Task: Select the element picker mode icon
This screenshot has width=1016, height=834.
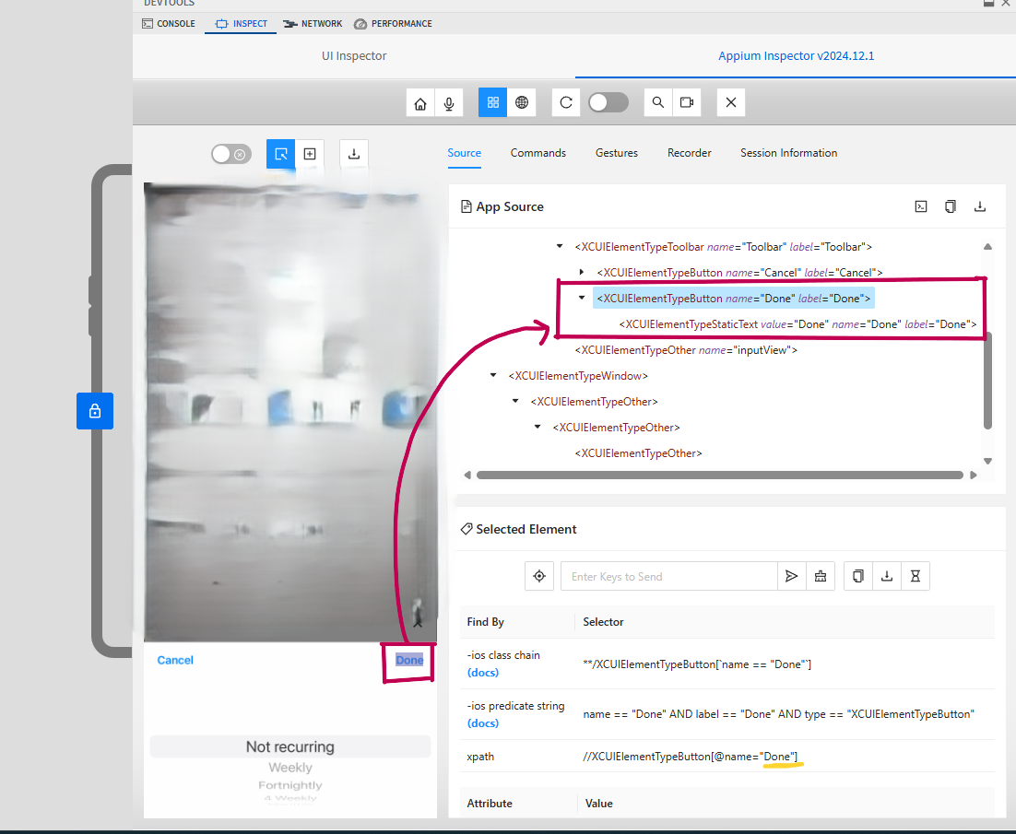Action: coord(280,154)
